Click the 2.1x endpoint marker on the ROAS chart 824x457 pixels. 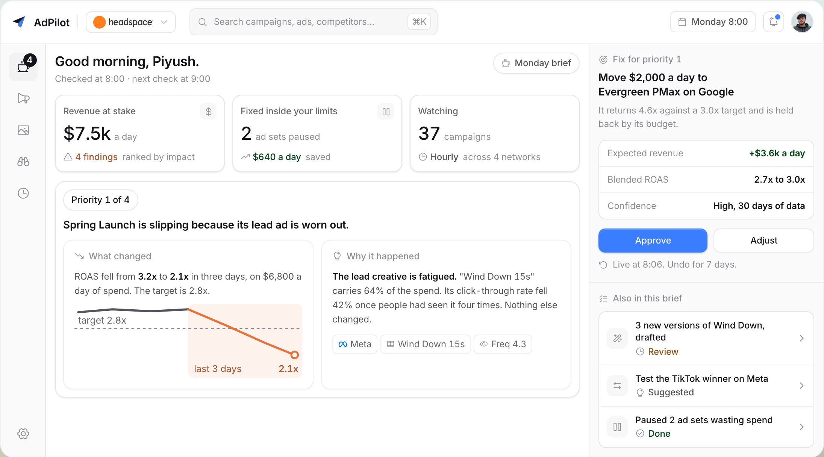tap(295, 355)
